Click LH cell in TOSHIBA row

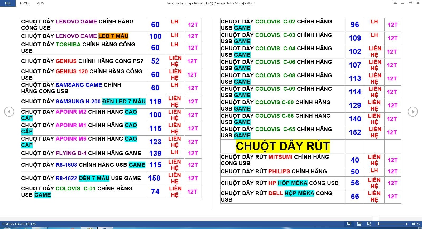(175, 45)
